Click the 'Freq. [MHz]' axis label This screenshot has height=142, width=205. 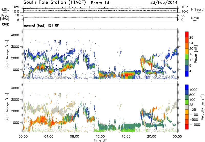point(5,17)
